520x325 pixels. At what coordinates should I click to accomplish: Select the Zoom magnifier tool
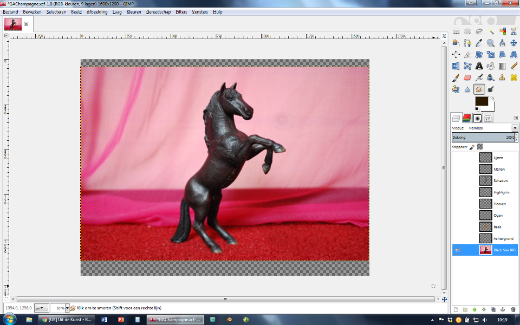pyautogui.click(x=490, y=43)
